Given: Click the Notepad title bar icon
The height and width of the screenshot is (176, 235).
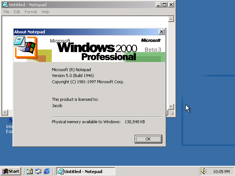Looking at the screenshot, I should (5, 5).
